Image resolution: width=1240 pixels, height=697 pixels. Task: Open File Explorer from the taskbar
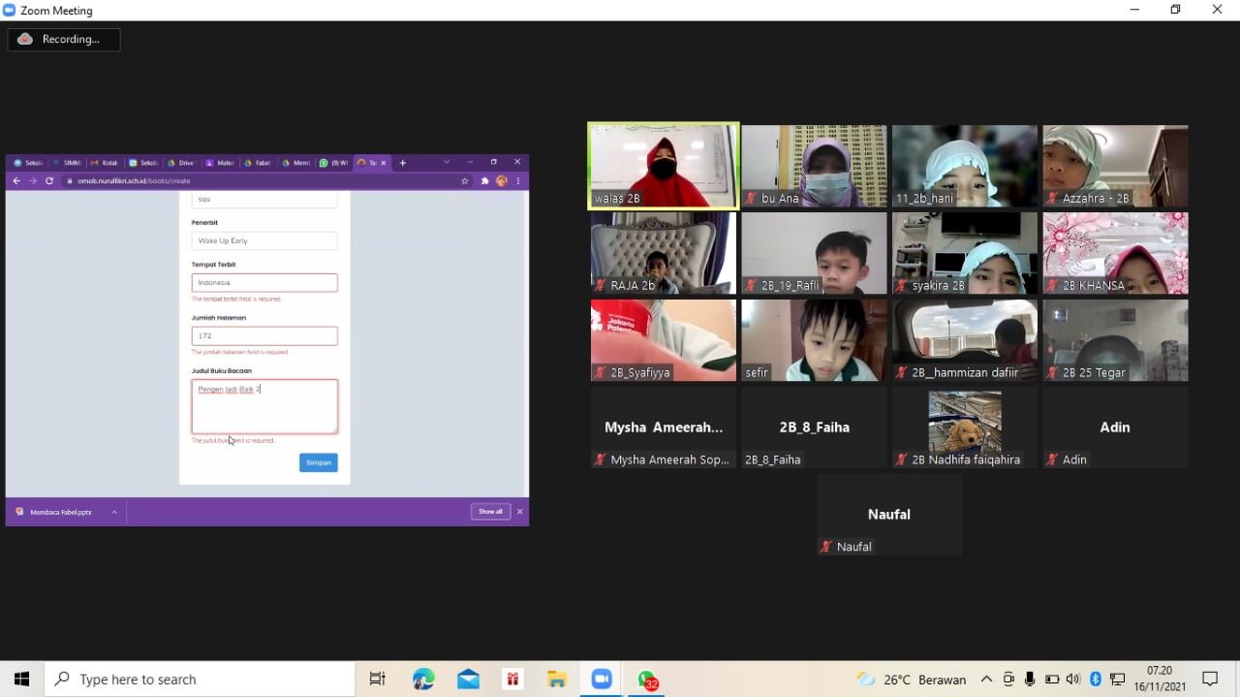[556, 680]
